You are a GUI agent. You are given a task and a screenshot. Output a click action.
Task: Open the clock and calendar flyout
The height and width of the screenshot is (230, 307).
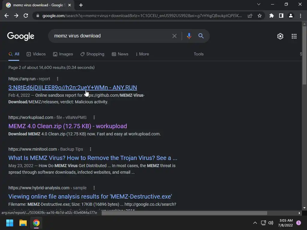(x=285, y=223)
